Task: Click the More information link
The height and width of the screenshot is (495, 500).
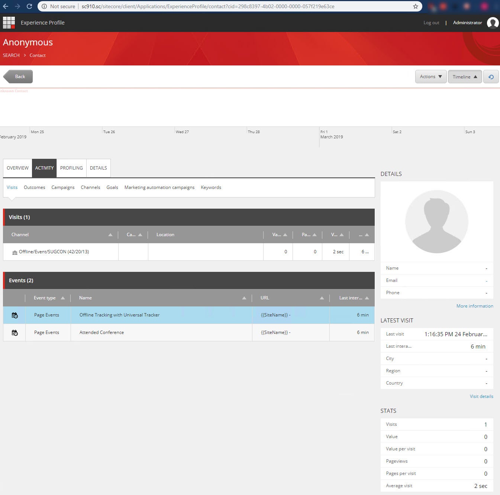Action: tap(475, 306)
